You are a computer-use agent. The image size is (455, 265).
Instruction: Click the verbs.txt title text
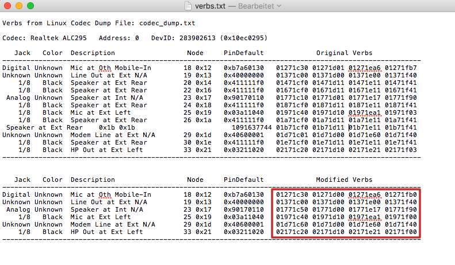(x=210, y=6)
